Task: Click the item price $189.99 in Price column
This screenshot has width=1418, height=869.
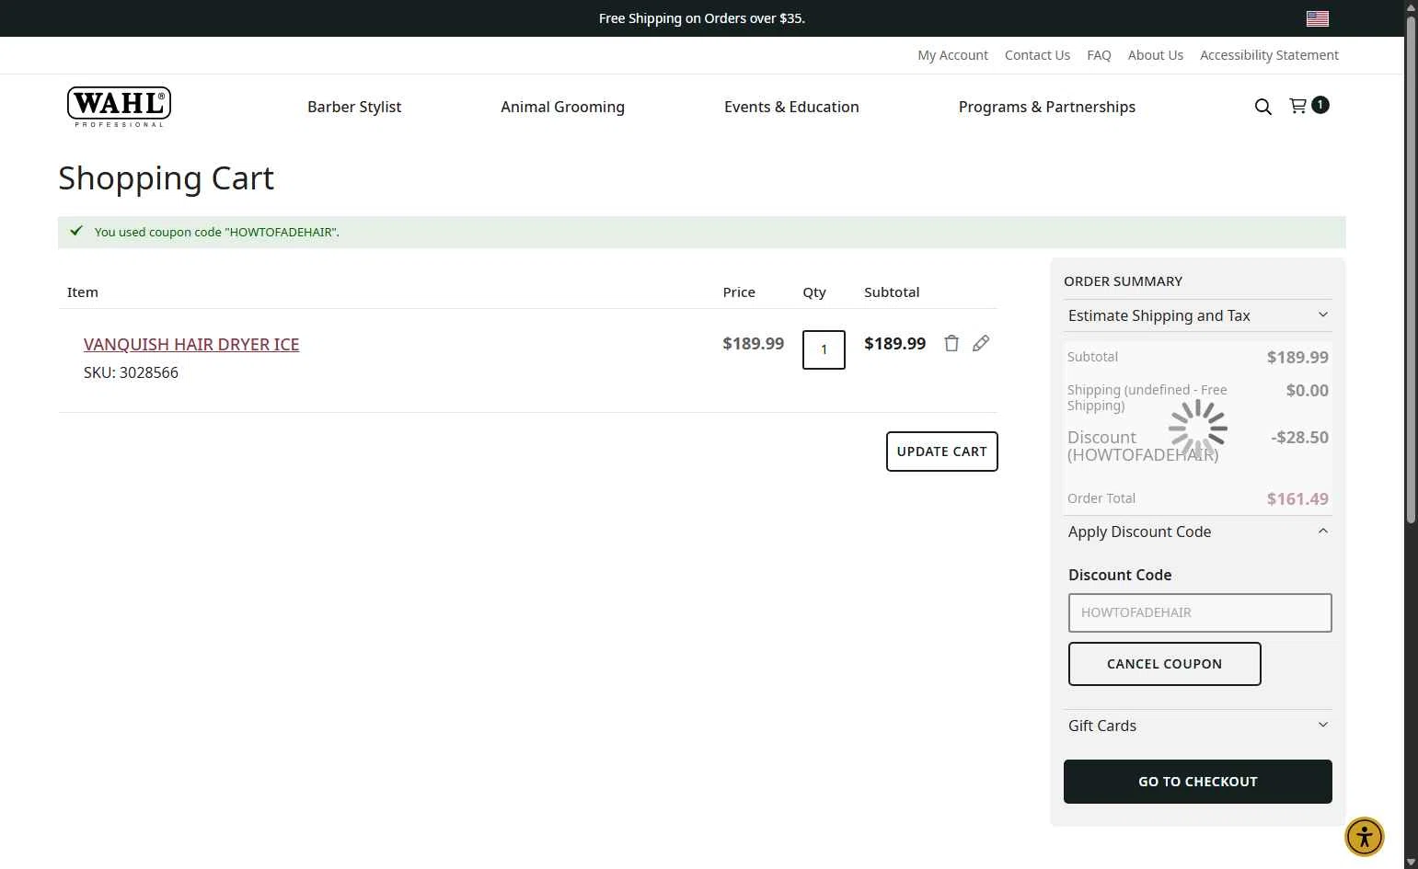Action: [x=754, y=343]
